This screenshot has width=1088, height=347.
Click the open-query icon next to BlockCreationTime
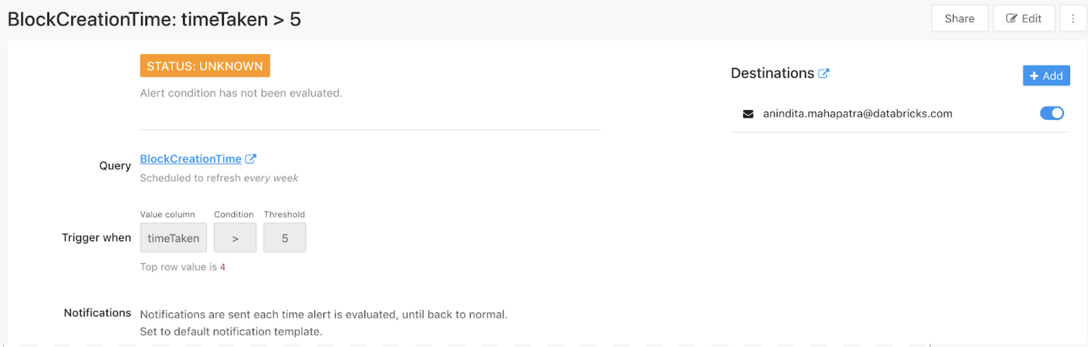250,159
